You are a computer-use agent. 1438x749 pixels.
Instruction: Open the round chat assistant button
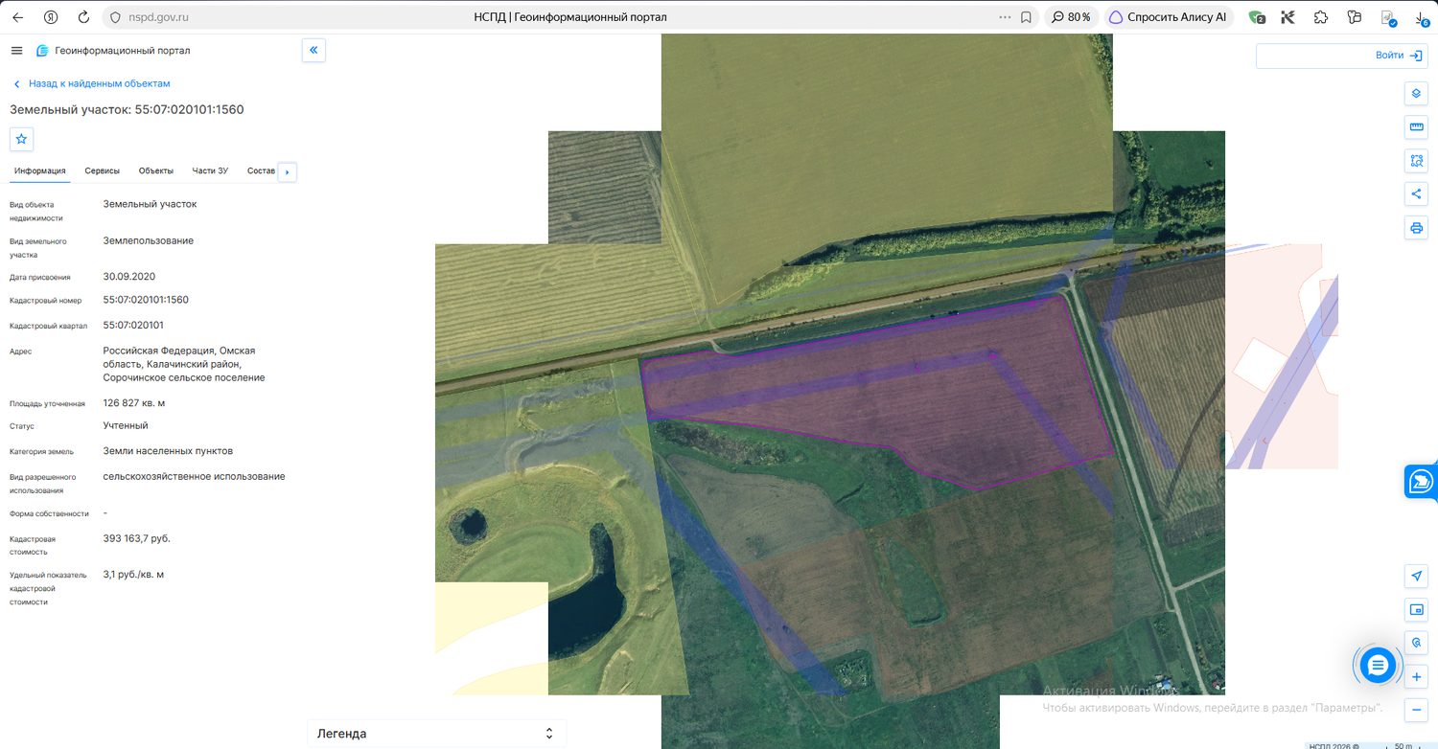coord(1378,665)
